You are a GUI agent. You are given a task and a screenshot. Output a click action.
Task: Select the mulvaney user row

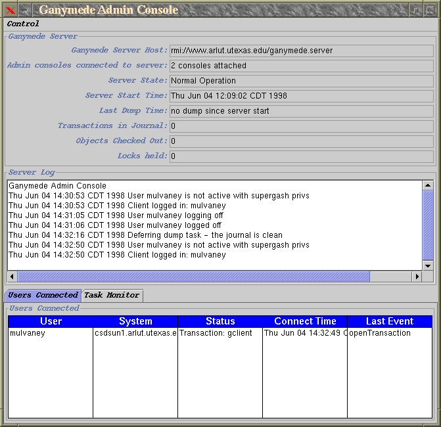51,333
